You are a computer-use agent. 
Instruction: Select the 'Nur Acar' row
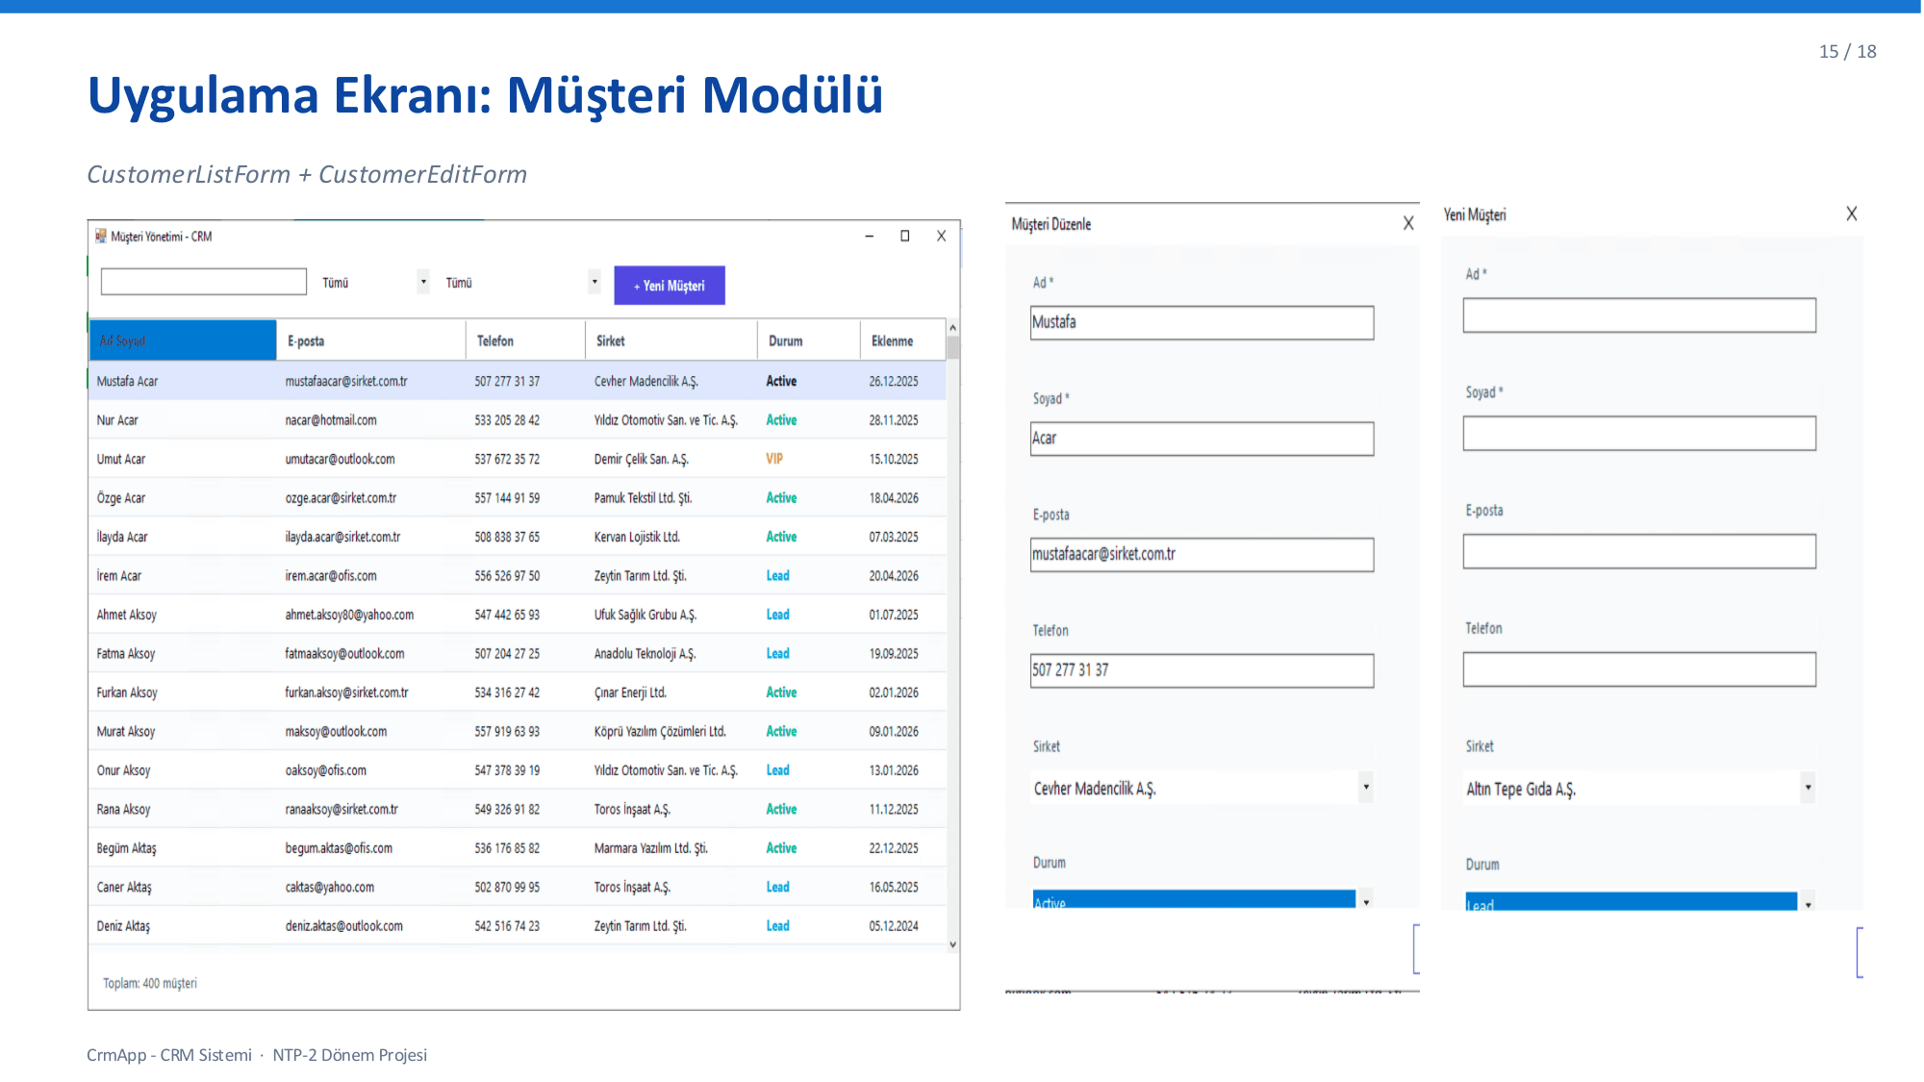[518, 420]
